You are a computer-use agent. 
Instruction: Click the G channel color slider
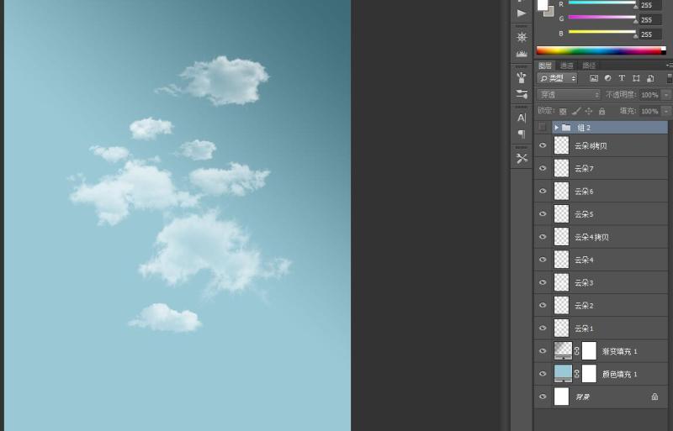[x=602, y=18]
